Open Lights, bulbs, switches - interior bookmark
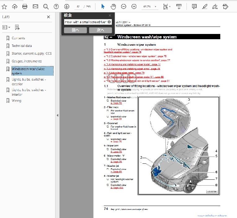 tap(29, 92)
